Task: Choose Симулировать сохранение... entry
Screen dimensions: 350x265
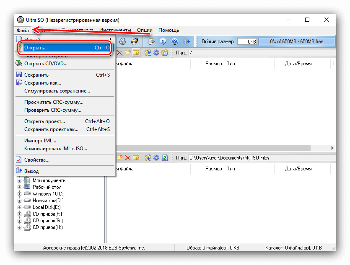Action: 65,91
